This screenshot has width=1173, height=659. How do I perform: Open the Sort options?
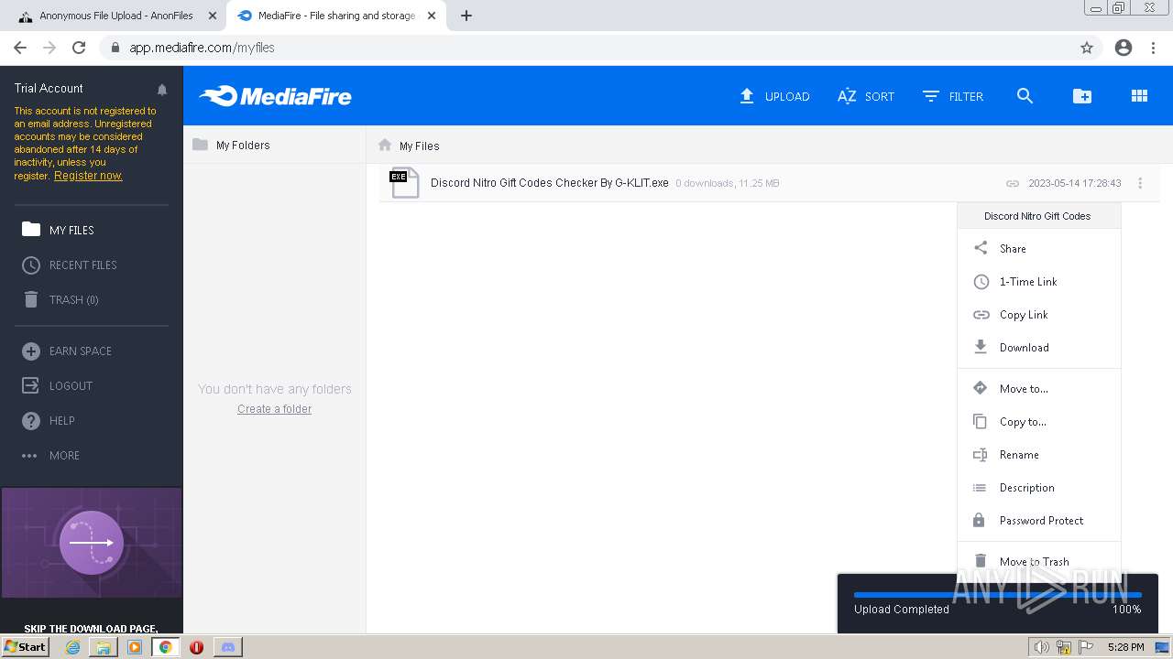coord(866,96)
